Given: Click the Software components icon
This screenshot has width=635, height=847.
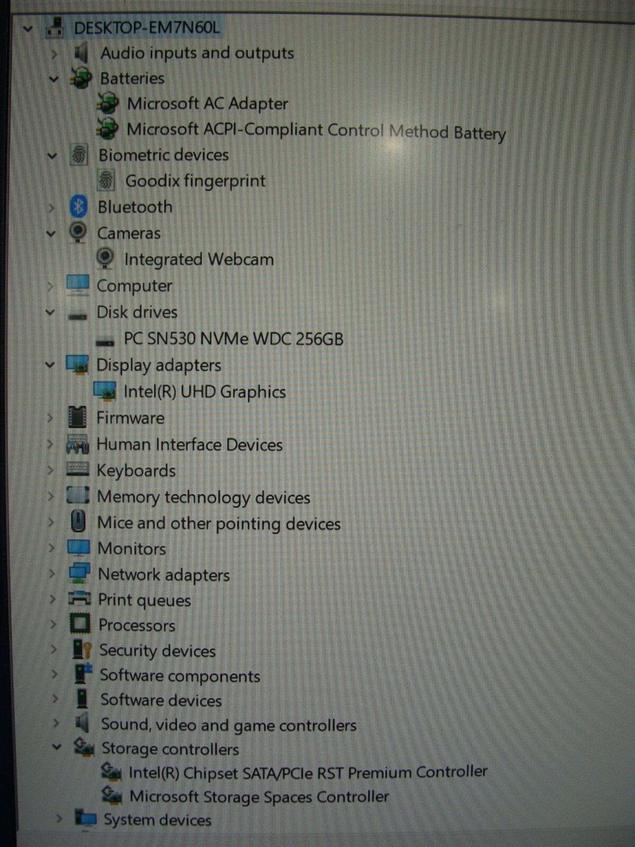Looking at the screenshot, I should point(83,674).
